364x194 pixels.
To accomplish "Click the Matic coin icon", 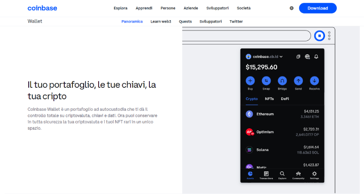I will click(249, 166).
